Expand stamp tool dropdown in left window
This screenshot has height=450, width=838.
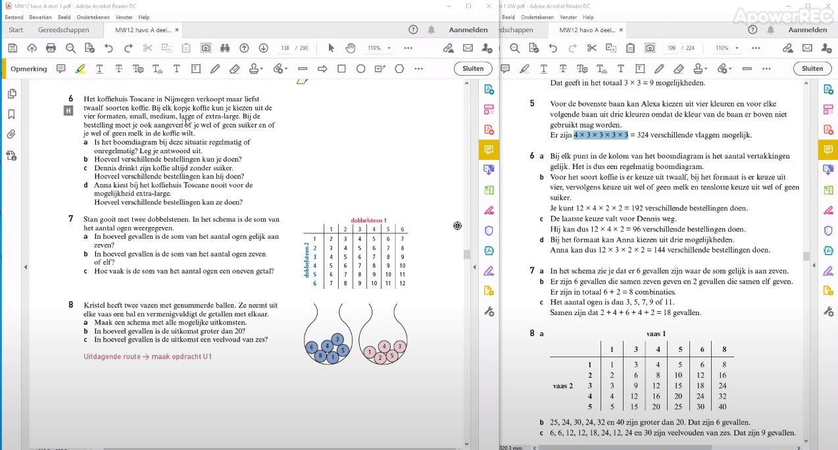261,69
